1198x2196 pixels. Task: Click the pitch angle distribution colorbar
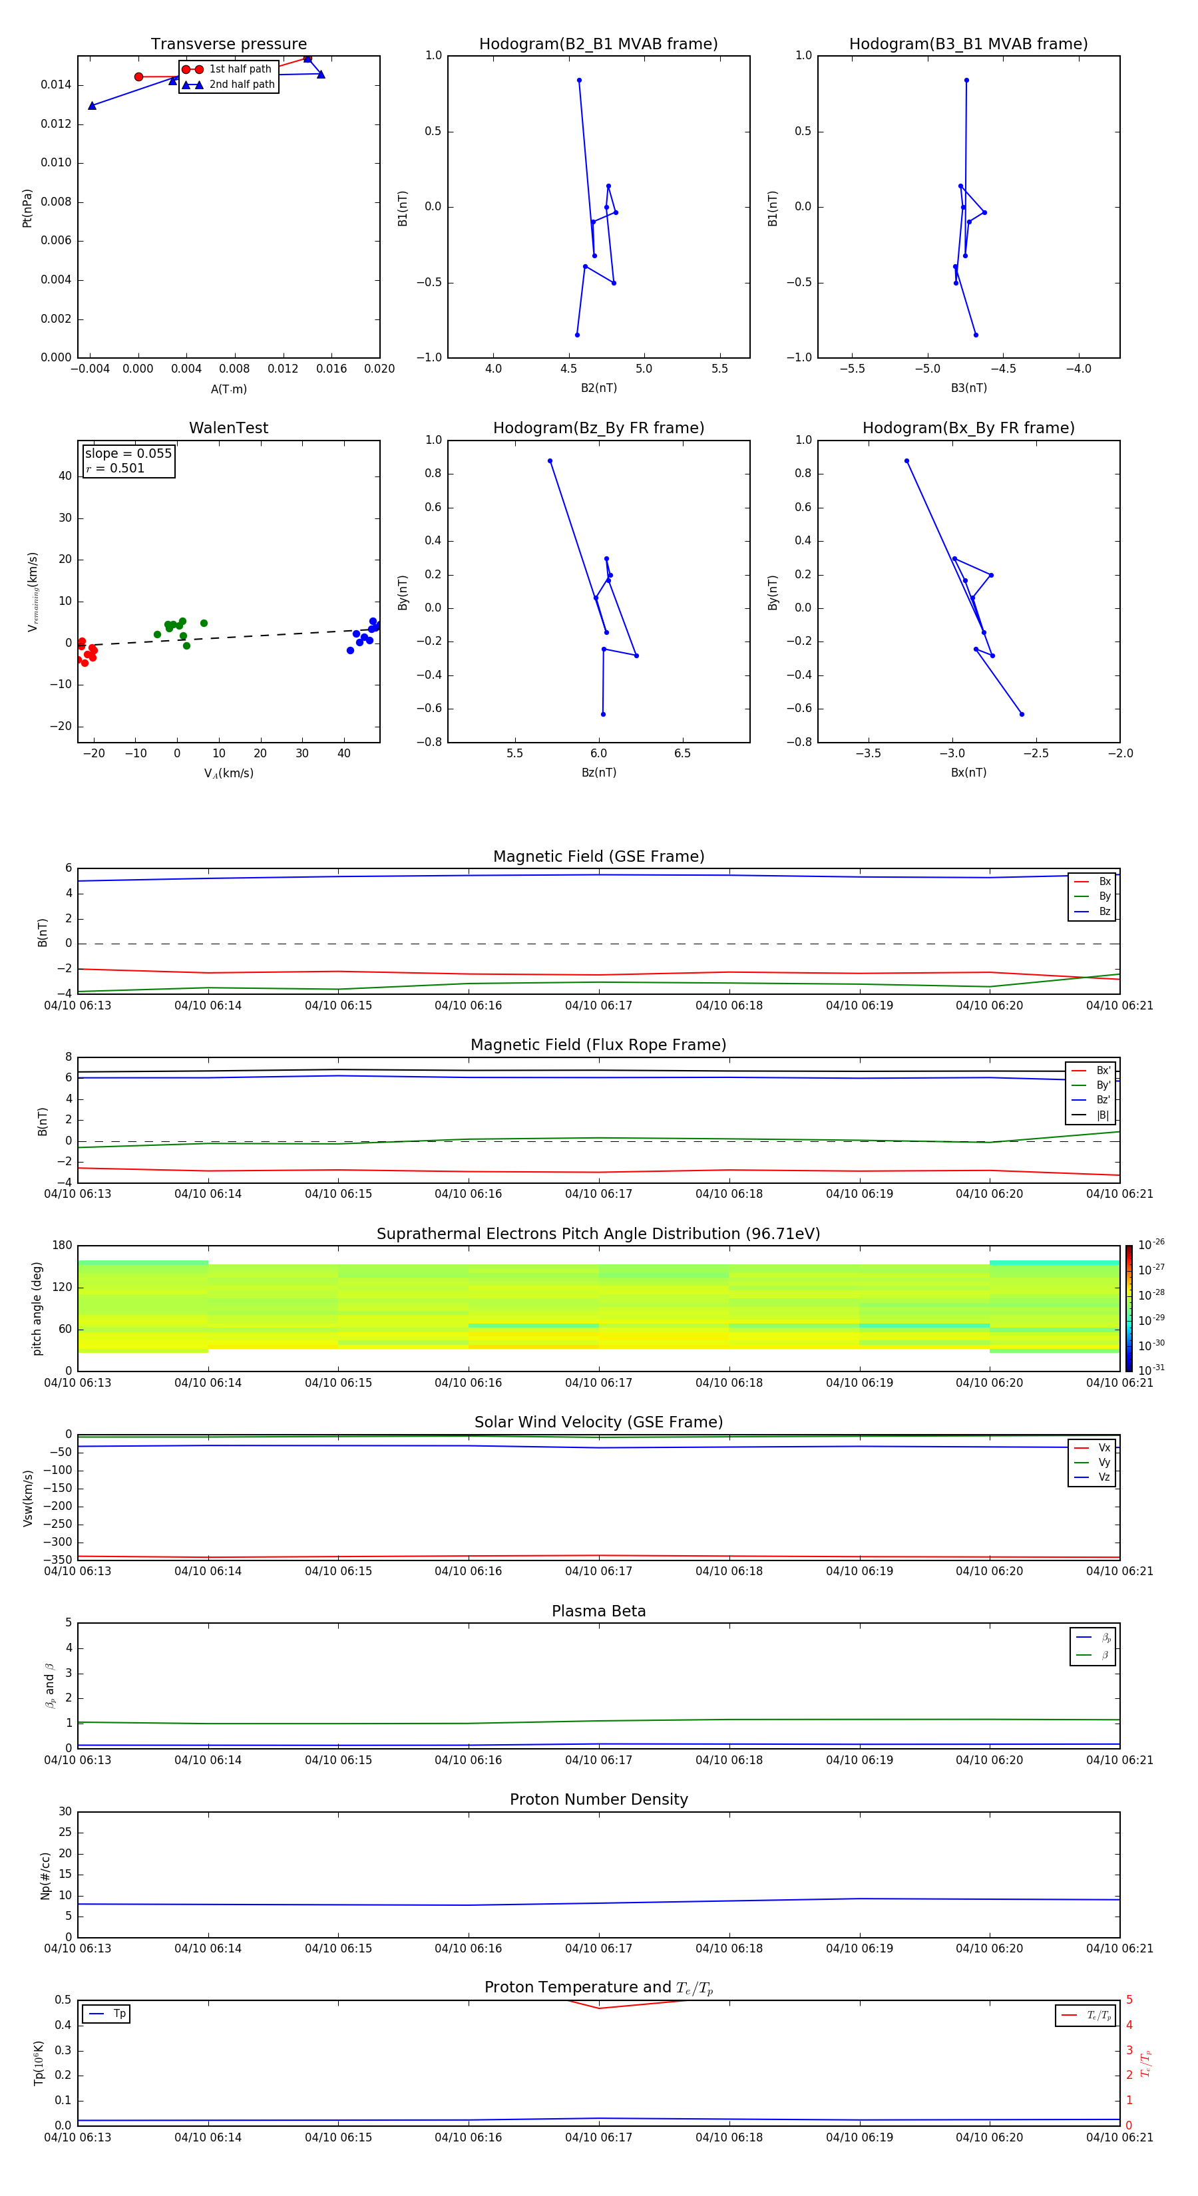coord(1128,1308)
